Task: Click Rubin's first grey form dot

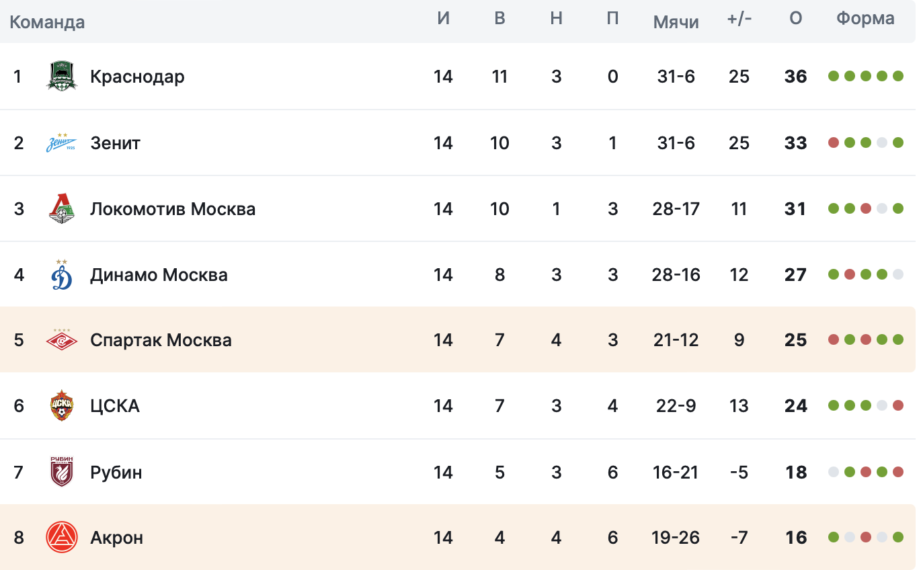Action: (x=834, y=472)
